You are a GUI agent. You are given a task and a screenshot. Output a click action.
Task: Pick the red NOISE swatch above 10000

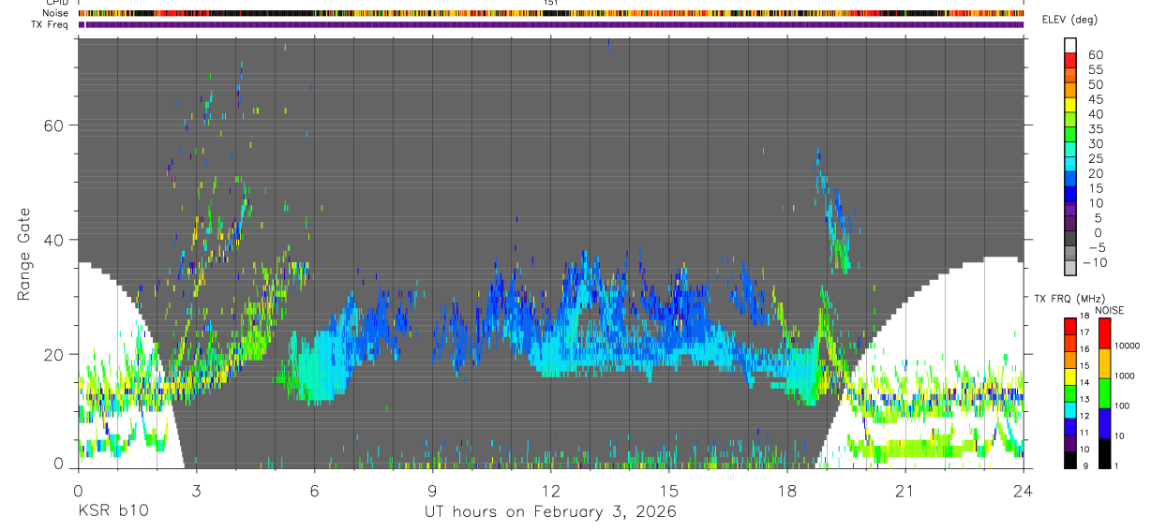click(x=1103, y=332)
